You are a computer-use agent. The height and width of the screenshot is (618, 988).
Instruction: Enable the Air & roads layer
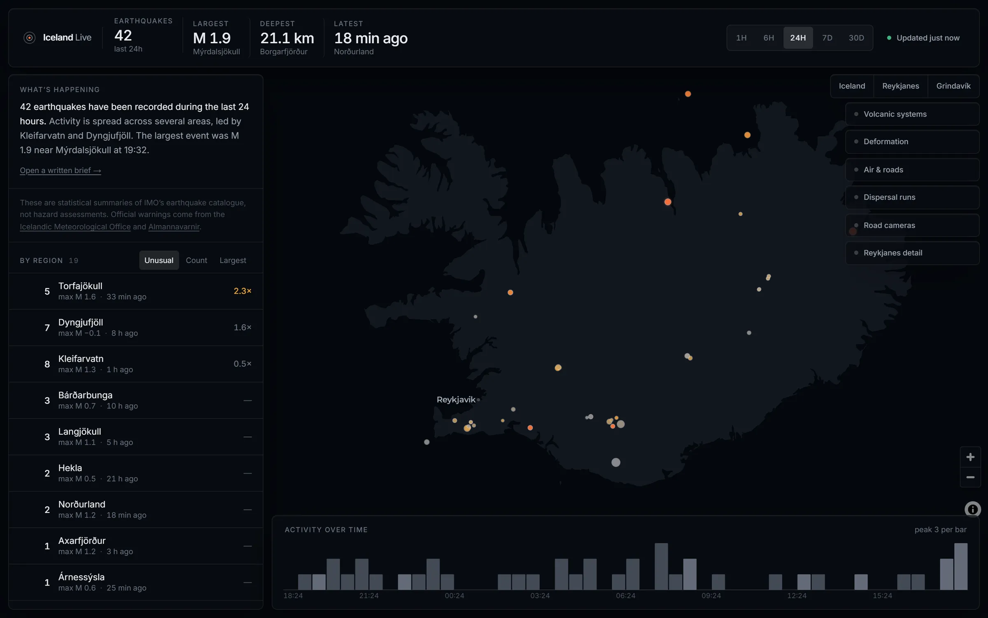coord(912,170)
